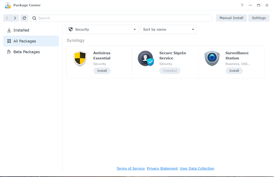Click the Antivirus Essential title text
Screen dimensions: 274x177
(102, 55)
